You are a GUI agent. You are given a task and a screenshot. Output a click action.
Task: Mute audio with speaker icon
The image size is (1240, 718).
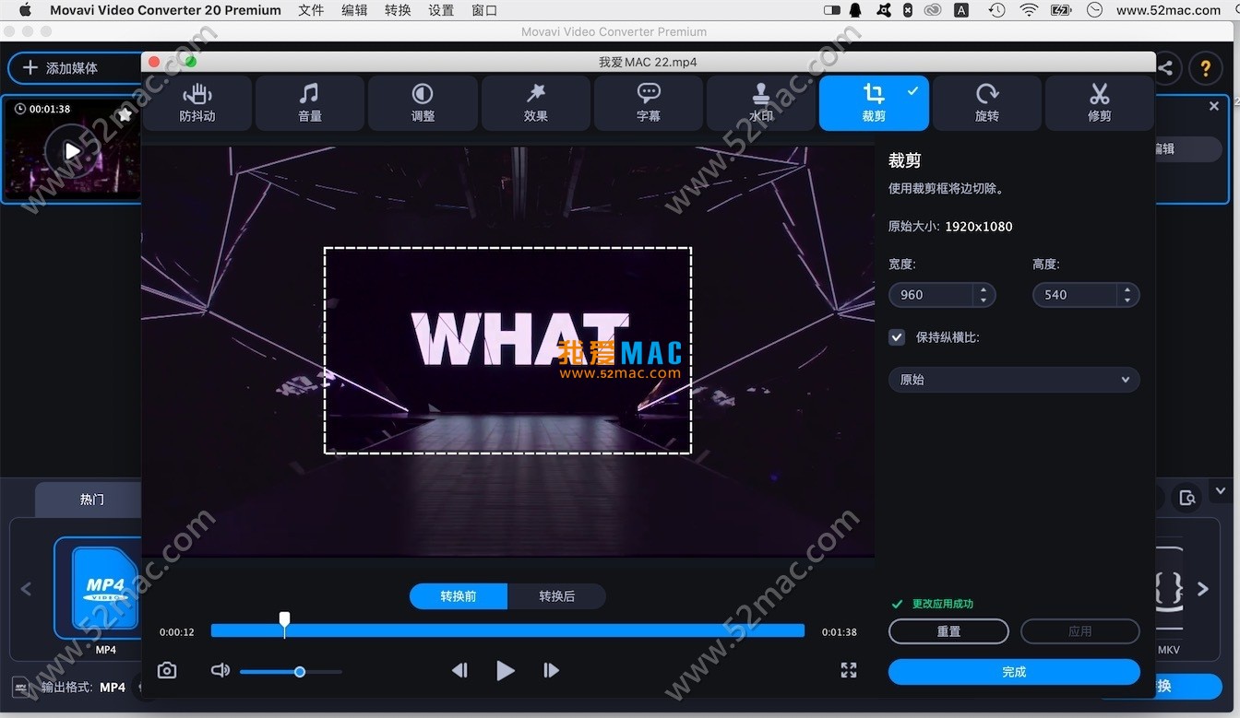(220, 670)
